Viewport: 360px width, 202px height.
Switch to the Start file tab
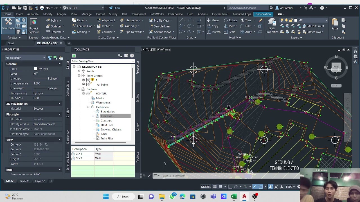coord(11,43)
